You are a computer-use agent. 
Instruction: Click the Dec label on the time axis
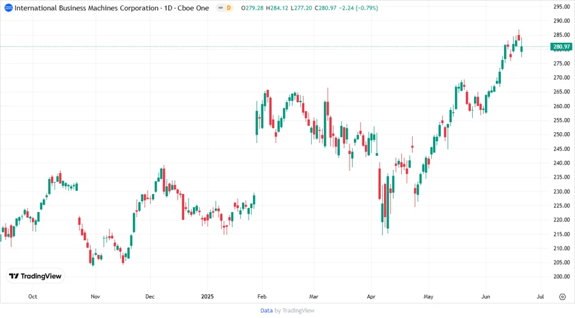(150, 296)
